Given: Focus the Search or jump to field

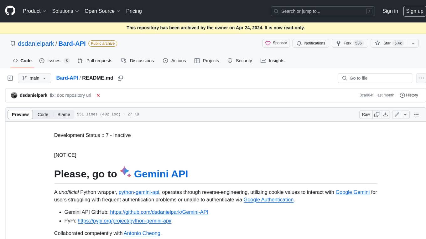Looking at the screenshot, I should click(323, 11).
